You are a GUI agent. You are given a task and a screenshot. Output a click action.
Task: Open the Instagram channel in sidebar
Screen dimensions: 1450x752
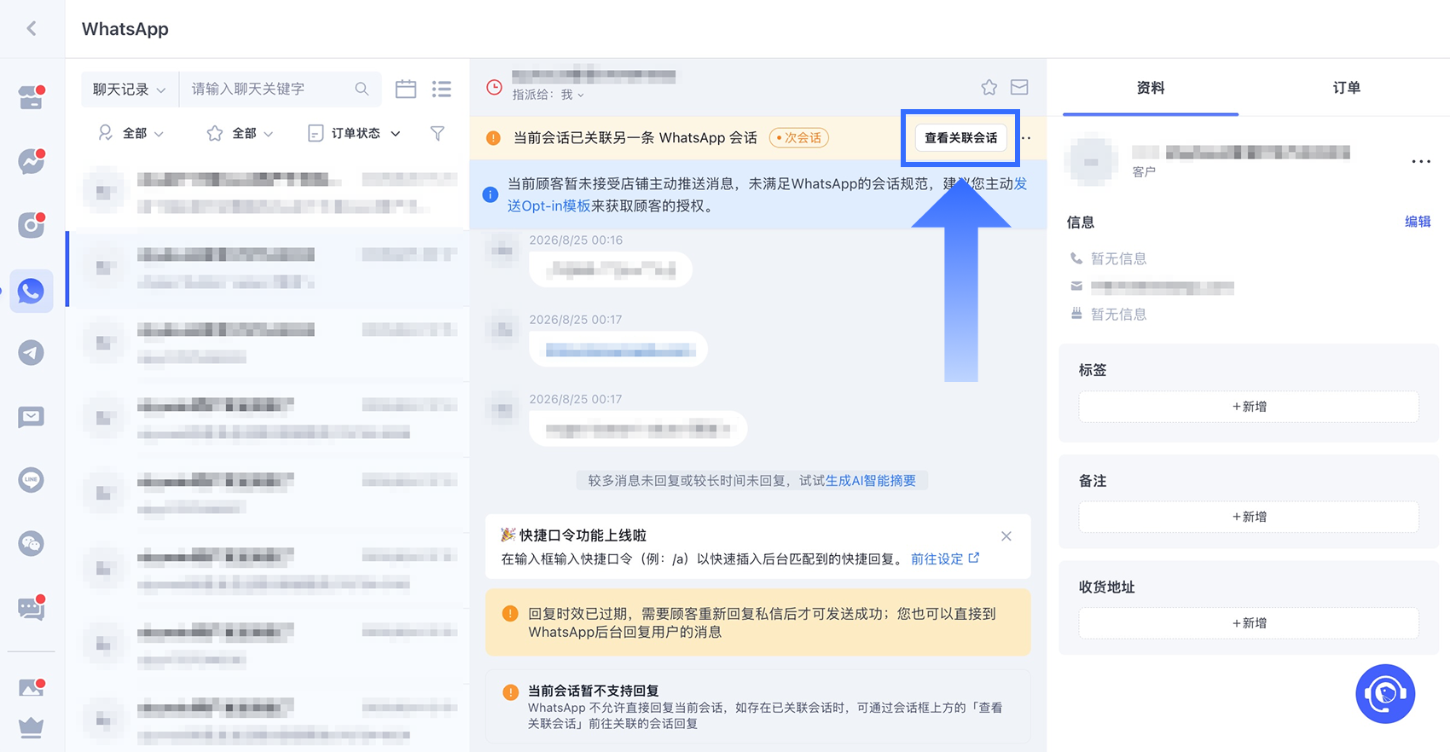click(31, 225)
